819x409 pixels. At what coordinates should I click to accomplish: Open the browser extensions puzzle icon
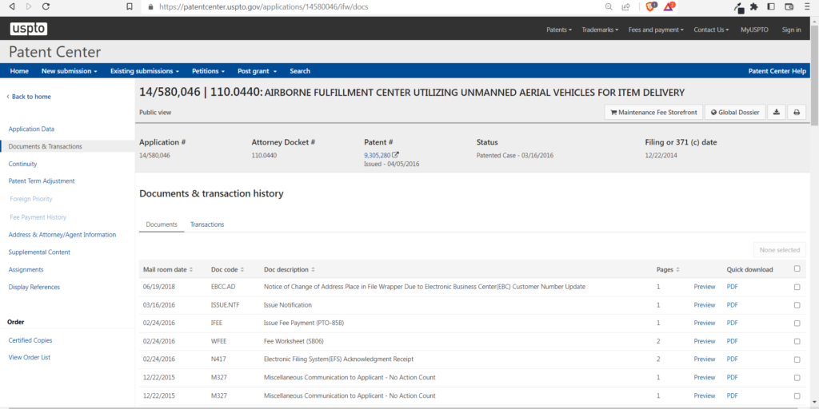click(x=753, y=6)
